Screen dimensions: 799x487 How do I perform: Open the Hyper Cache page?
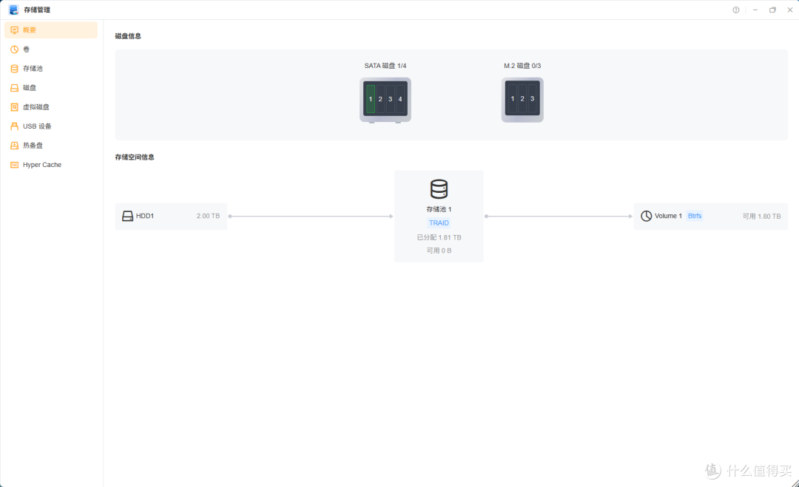click(51, 165)
